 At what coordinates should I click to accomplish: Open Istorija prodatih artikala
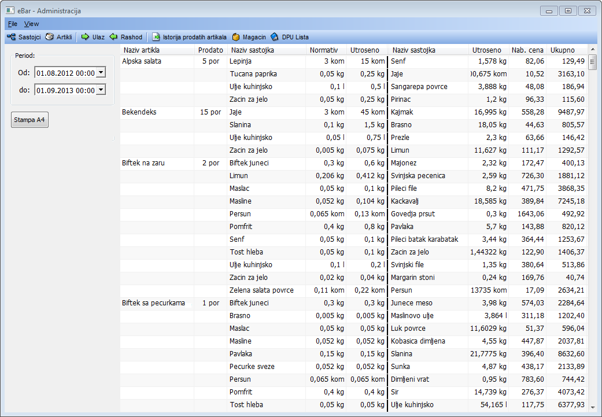156,37
